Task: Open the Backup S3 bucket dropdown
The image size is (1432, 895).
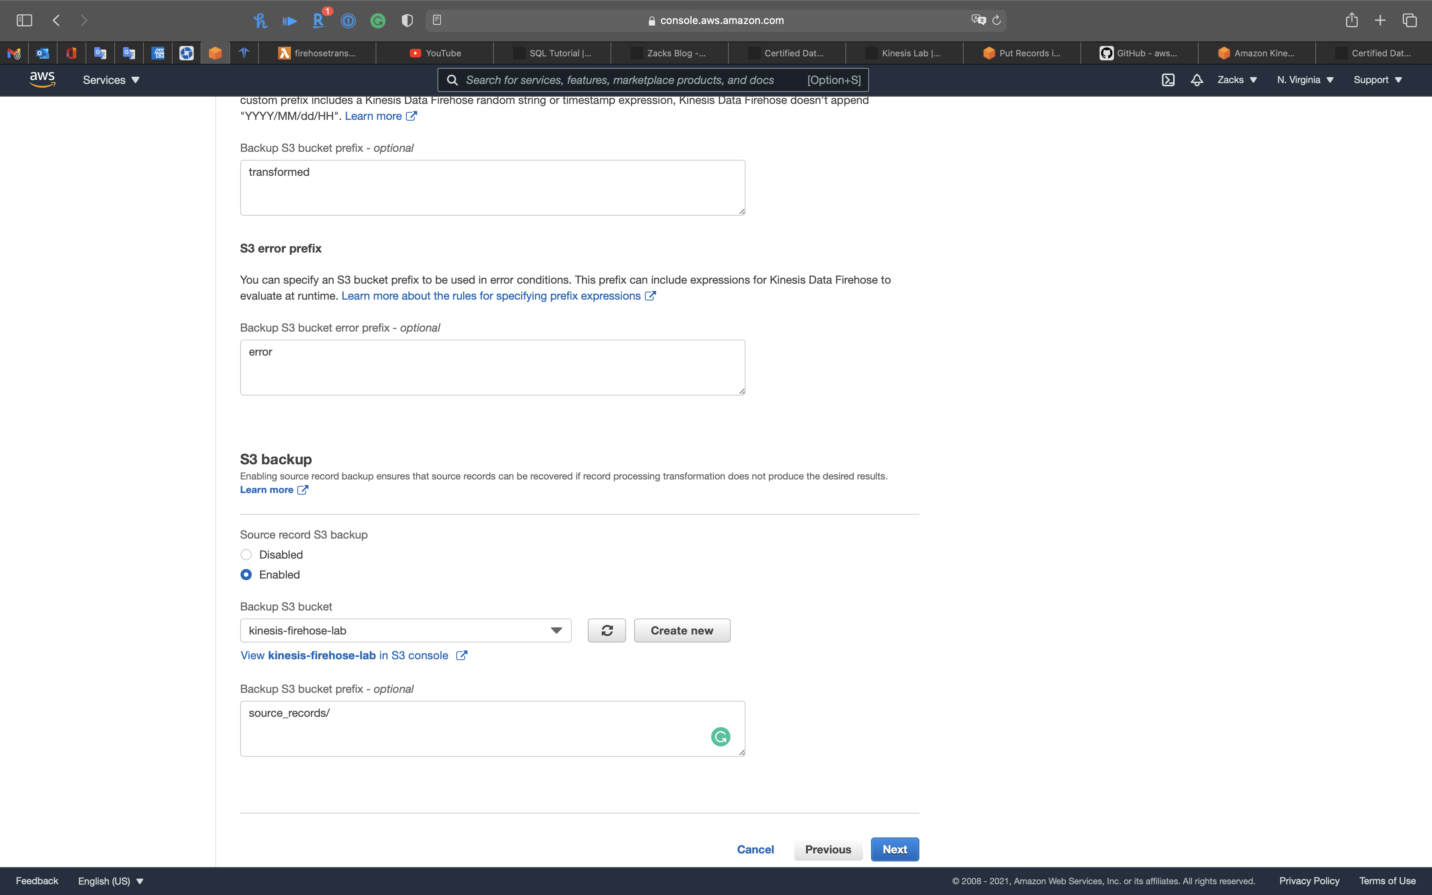Action: pos(405,630)
